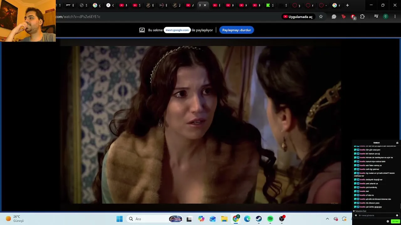Viewport: 401px width, 225px height.
Task: Open the weather widget showing 26°C Güneşli
Action: coord(15,219)
